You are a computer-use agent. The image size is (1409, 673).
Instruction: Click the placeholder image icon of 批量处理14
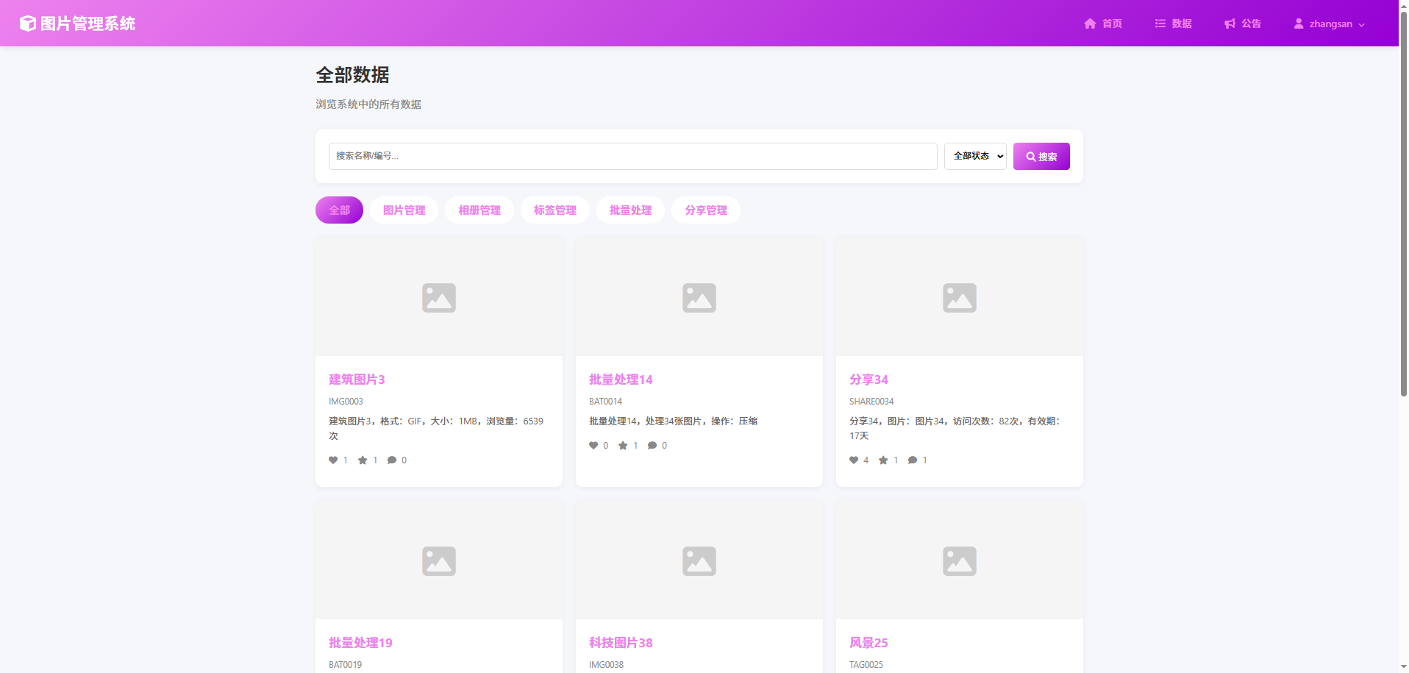point(699,298)
